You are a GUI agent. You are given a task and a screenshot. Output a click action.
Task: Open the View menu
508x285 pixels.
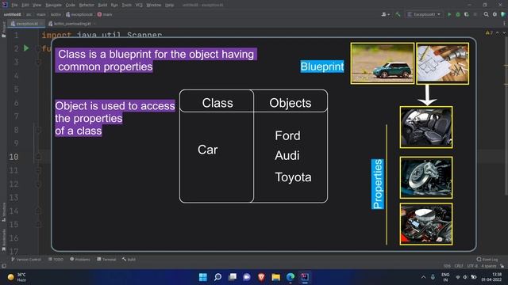[37, 5]
